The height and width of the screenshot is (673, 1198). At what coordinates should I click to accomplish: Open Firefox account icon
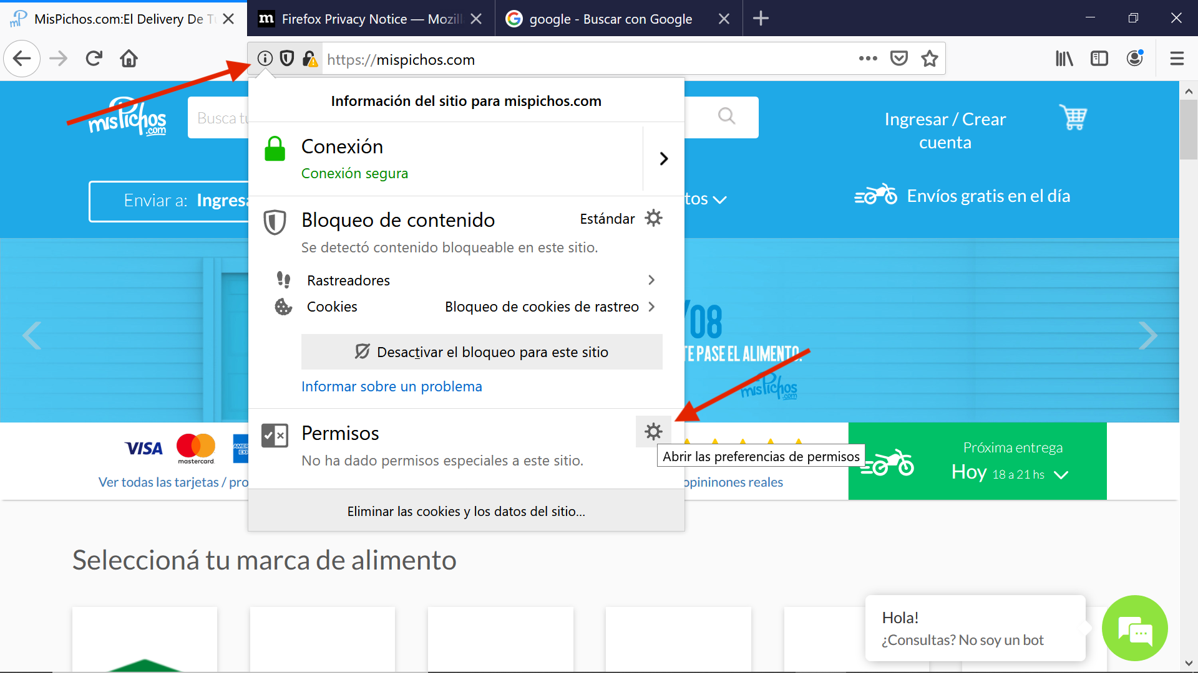(x=1134, y=59)
